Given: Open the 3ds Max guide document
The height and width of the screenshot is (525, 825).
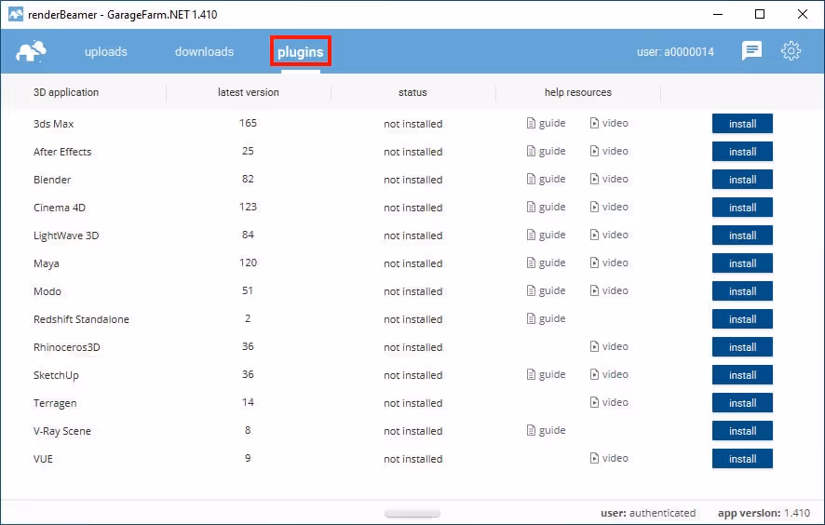Looking at the screenshot, I should coord(547,123).
